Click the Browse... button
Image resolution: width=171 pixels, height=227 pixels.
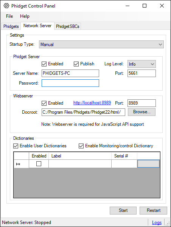pyautogui.click(x=141, y=112)
